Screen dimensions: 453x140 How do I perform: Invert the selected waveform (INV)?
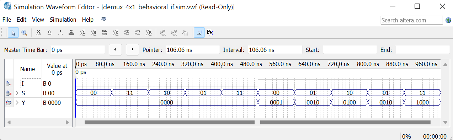[x=105, y=33]
